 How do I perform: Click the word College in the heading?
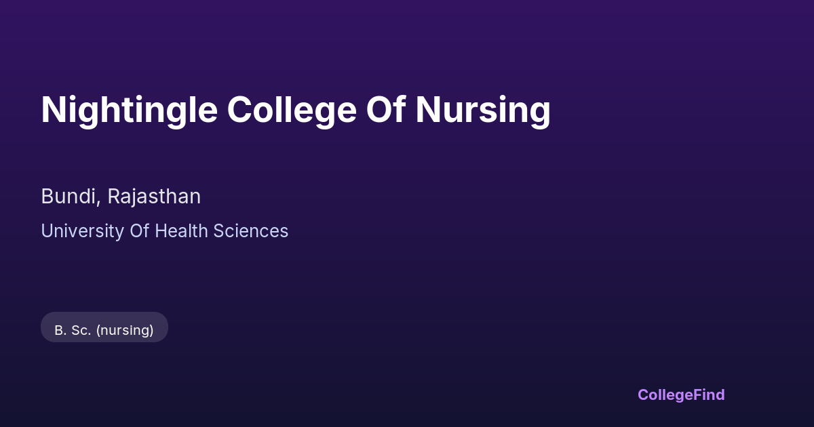(x=292, y=110)
